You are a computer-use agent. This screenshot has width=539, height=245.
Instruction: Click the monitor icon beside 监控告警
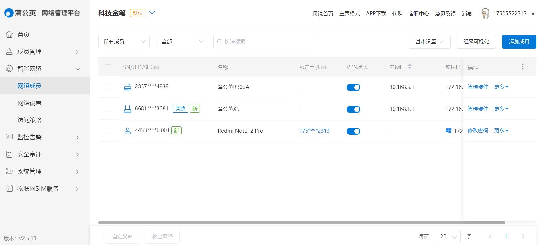(x=9, y=137)
